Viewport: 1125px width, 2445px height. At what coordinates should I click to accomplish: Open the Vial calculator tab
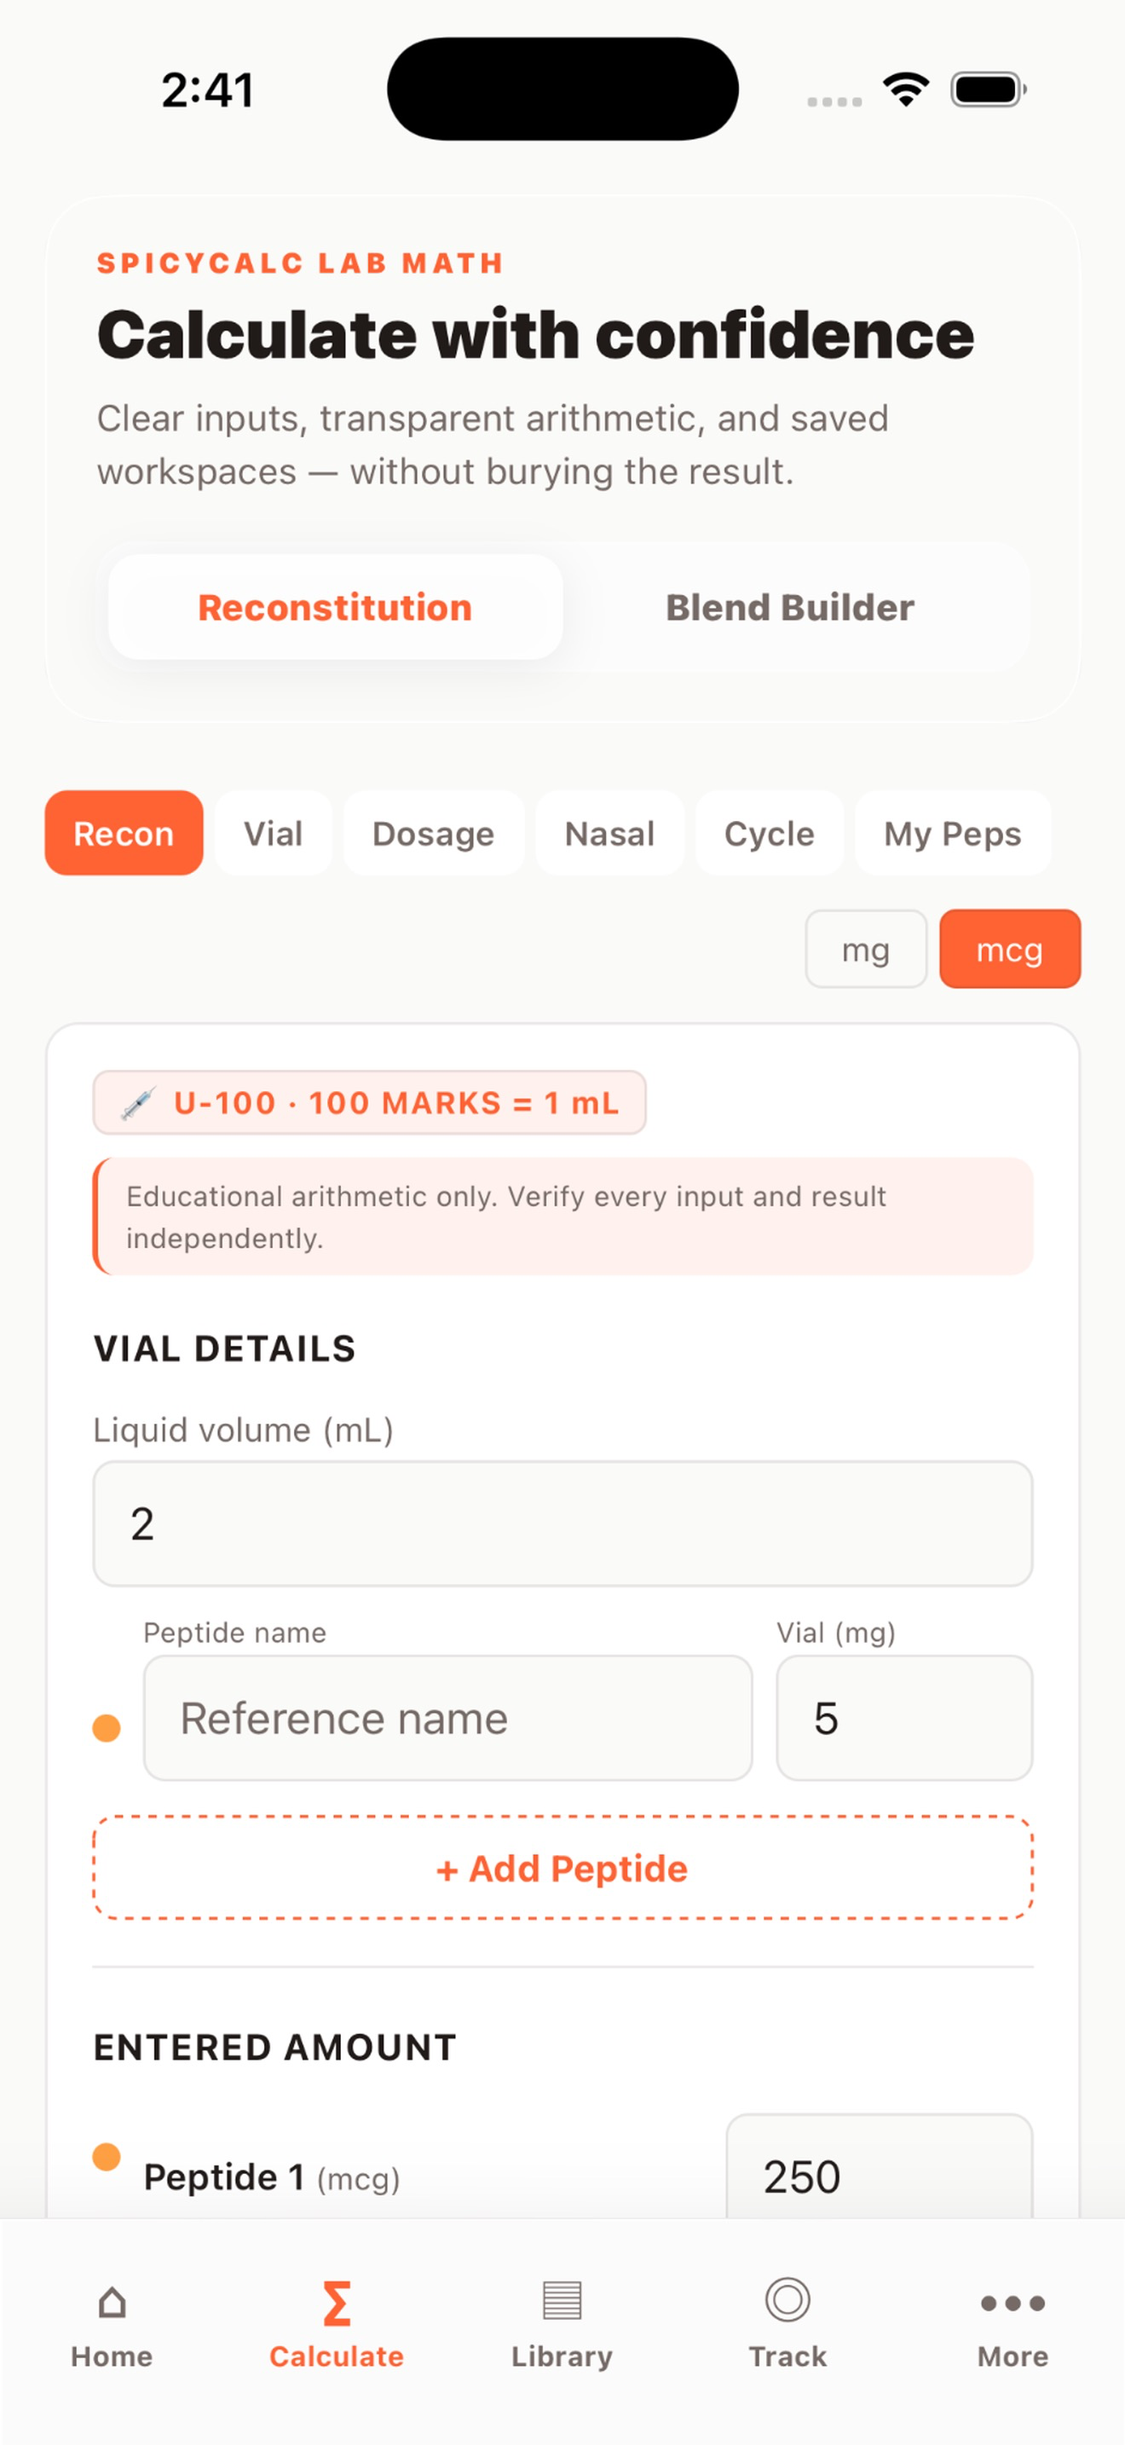pyautogui.click(x=274, y=834)
